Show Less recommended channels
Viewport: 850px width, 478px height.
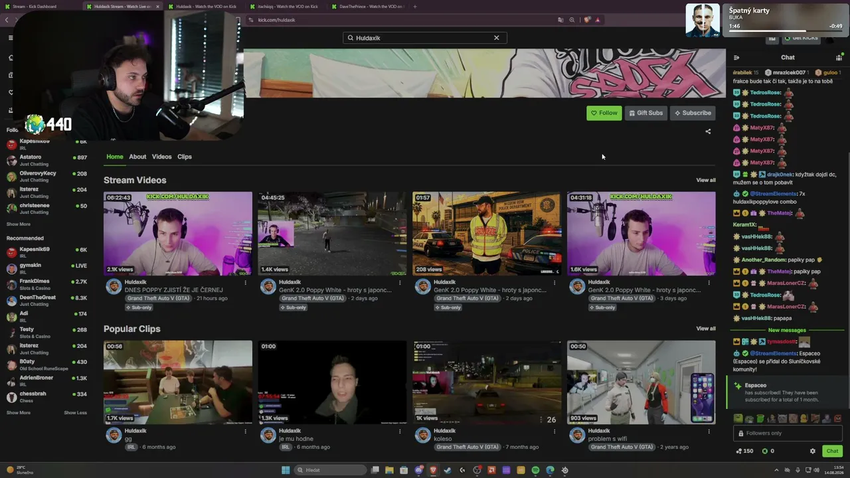click(75, 413)
